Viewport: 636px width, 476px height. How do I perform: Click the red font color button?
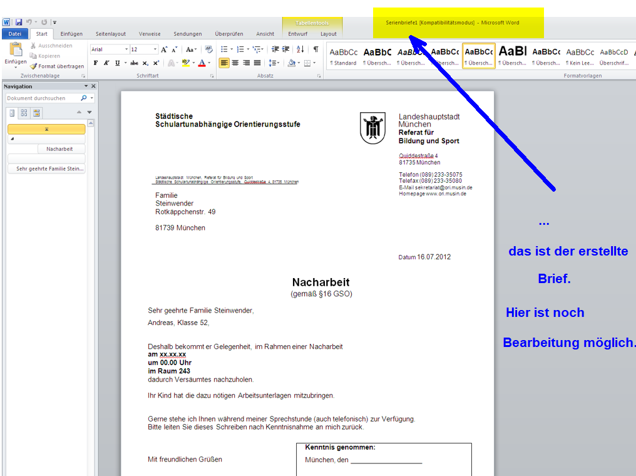tap(202, 63)
